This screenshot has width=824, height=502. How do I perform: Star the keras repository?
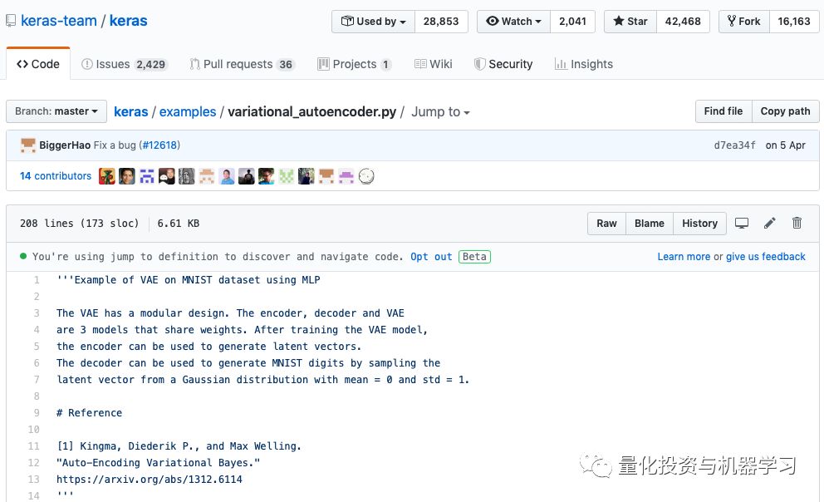click(x=630, y=22)
